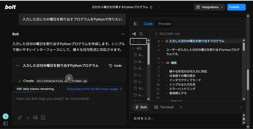253x129 pixels.
Task: Open the Integrations dropdown
Action: coord(209,7)
